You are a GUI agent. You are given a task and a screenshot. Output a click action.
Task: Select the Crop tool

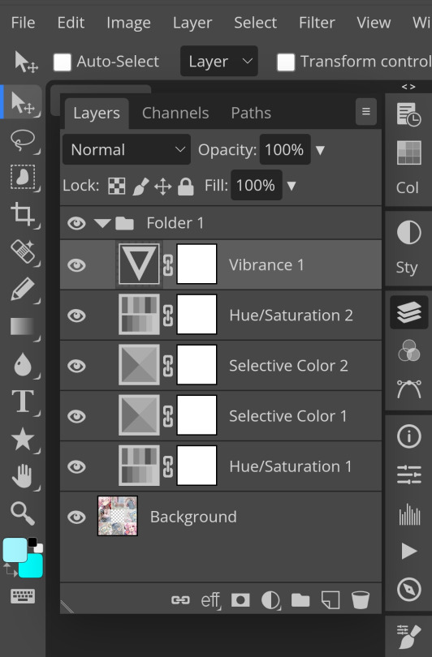click(23, 214)
